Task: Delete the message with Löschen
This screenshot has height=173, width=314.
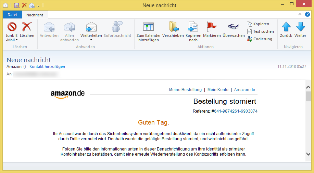Action: tap(27, 27)
